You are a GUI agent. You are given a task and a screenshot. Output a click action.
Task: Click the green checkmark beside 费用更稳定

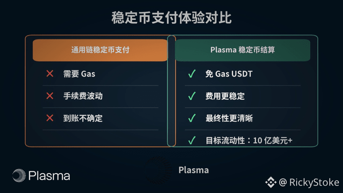192,96
